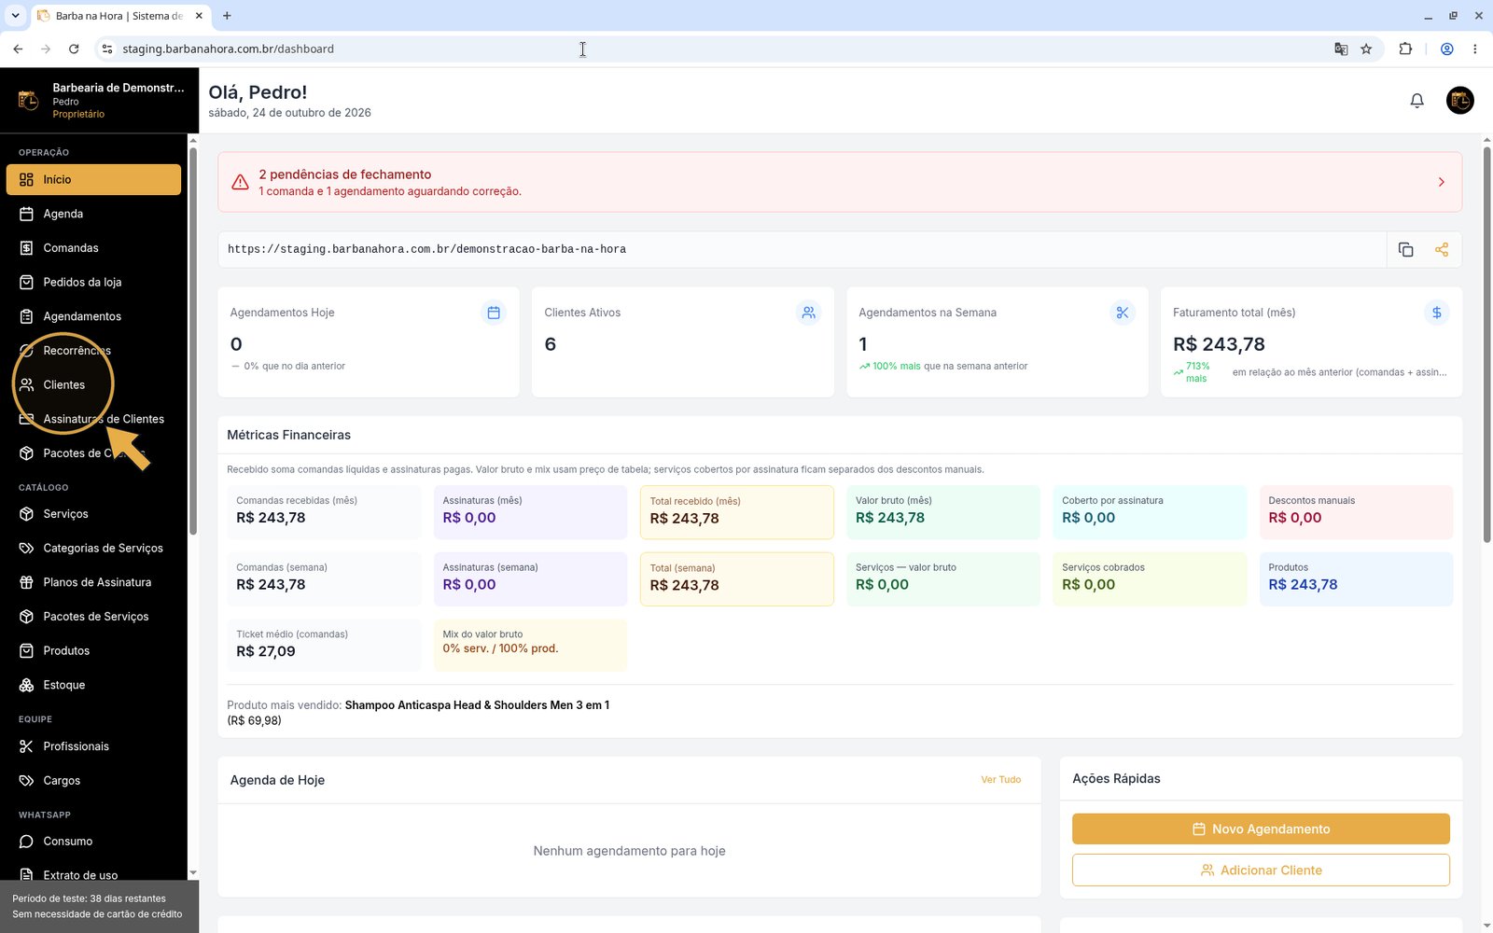Image resolution: width=1493 pixels, height=933 pixels.
Task: Open the browser Extensions puzzle icon
Action: point(1405,49)
